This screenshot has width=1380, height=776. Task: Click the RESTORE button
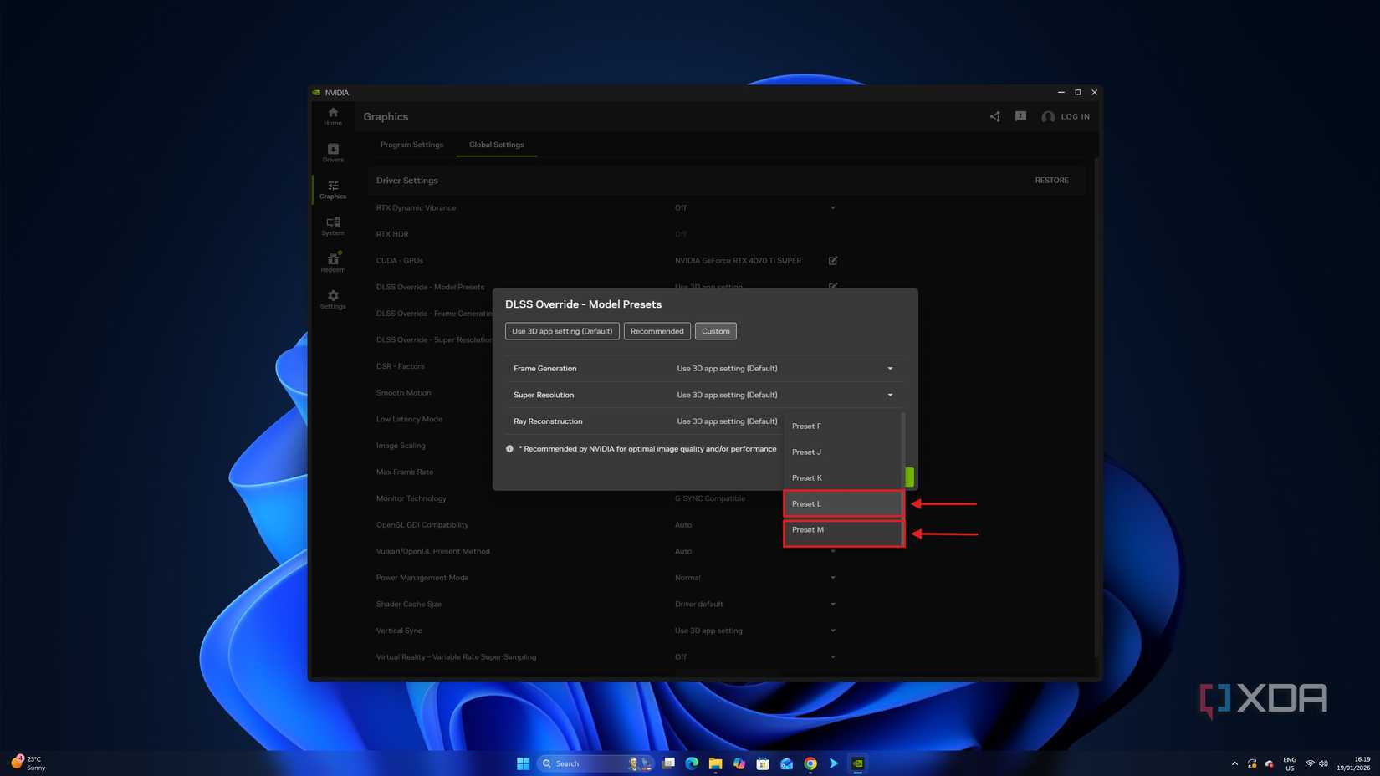tap(1051, 180)
